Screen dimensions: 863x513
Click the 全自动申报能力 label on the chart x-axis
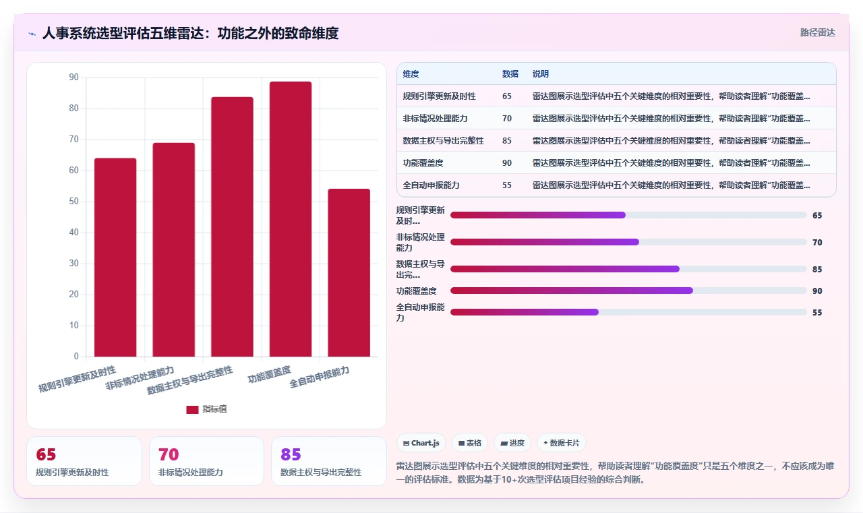(x=320, y=378)
